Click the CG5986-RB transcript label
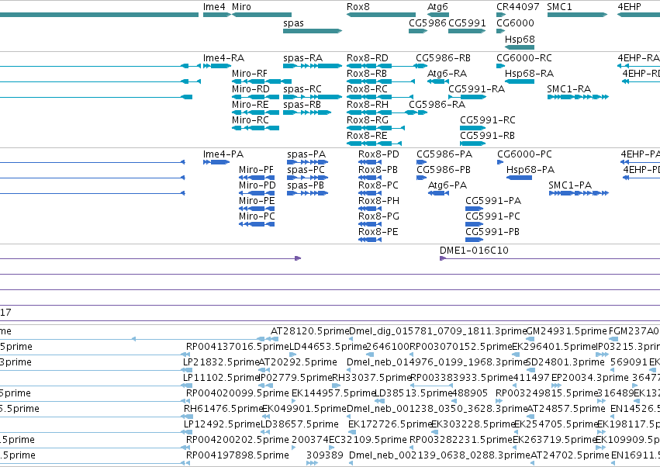This screenshot has height=467, width=660. [443, 58]
